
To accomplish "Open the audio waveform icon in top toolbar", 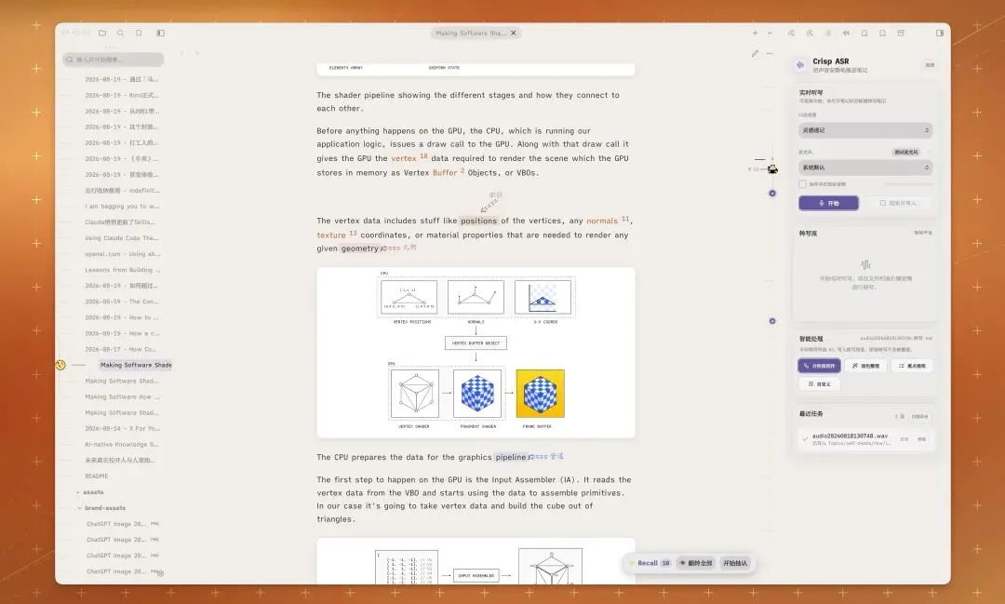I will coord(846,33).
